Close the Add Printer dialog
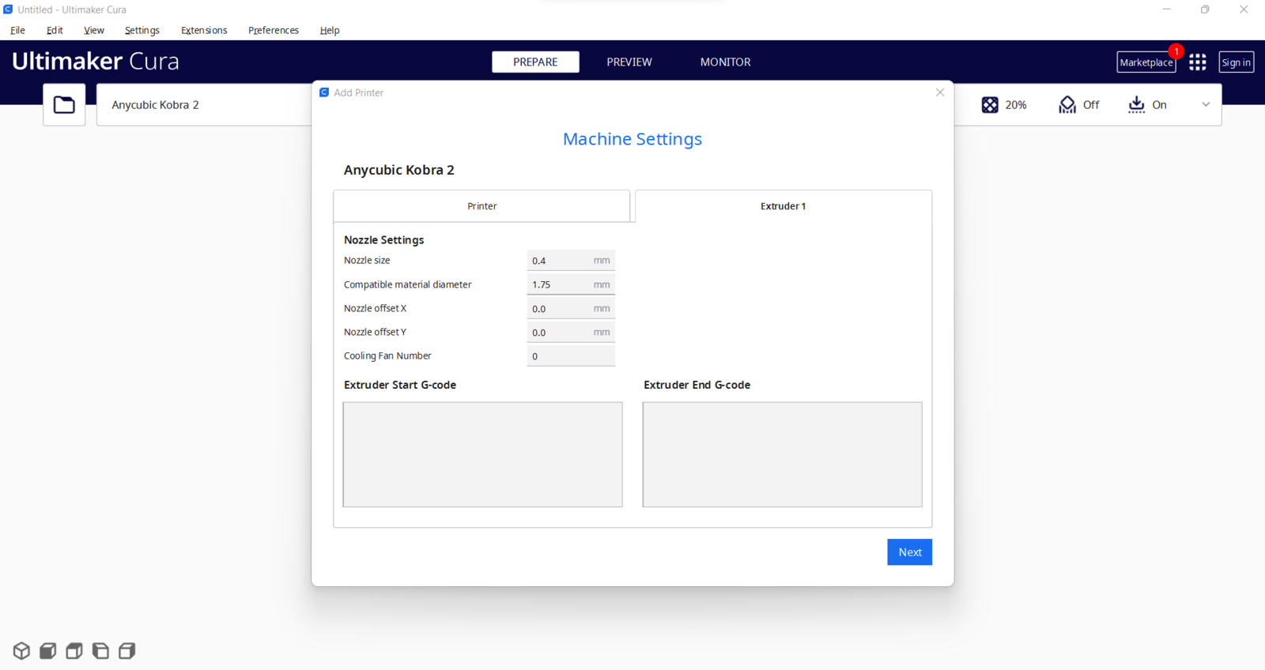 [x=940, y=92]
